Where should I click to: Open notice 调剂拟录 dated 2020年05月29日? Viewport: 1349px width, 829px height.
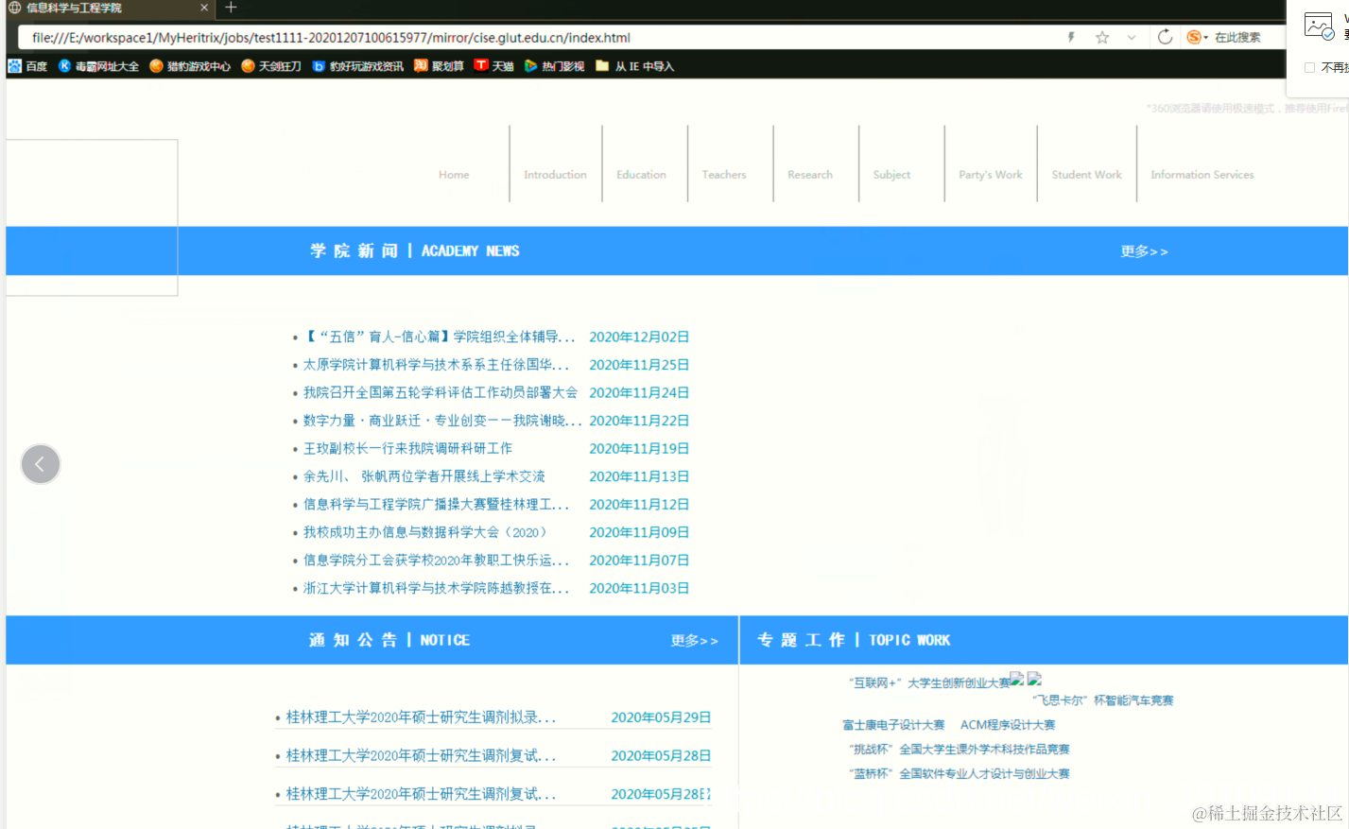tap(421, 717)
